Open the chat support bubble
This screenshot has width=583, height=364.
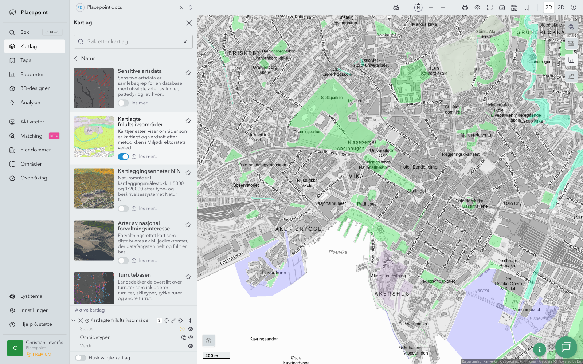pos(566,347)
